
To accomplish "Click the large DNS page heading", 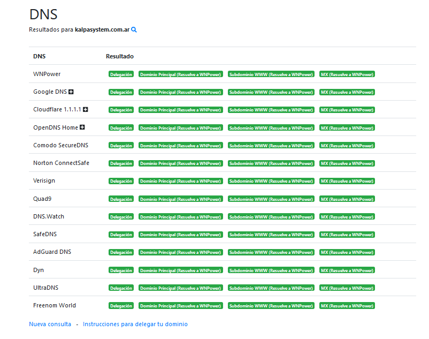I will [x=43, y=14].
